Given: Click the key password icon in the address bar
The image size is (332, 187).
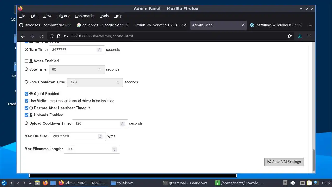Looking at the screenshot, I should 66,36.
